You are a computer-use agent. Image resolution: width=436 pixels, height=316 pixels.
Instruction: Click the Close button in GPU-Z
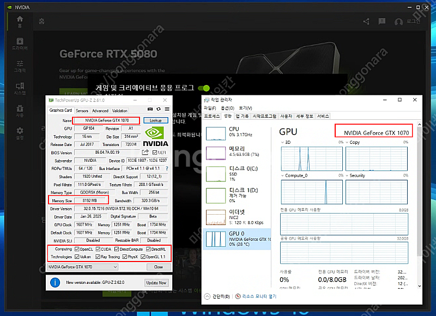click(x=159, y=267)
